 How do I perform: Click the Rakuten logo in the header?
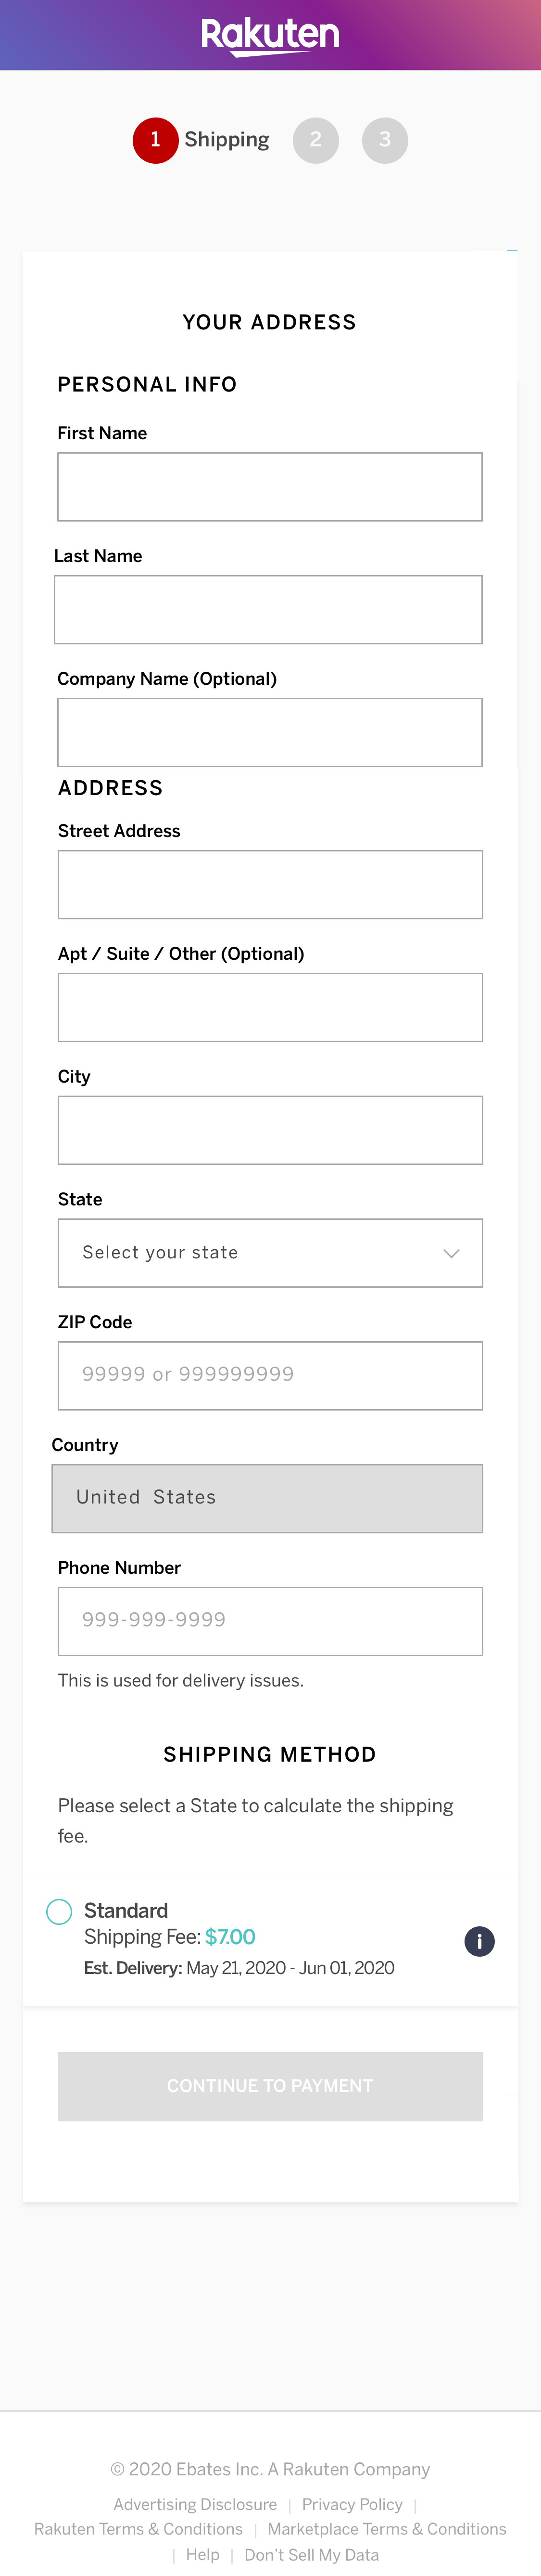coord(269,33)
